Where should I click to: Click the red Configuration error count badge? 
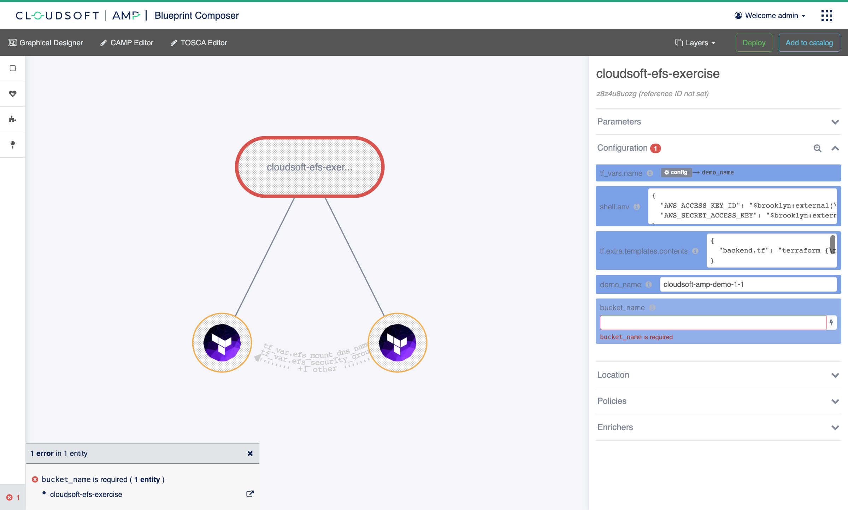655,148
